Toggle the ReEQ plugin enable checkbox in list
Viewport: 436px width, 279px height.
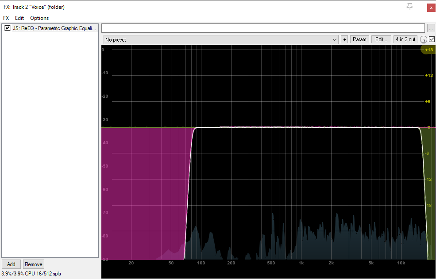[x=8, y=28]
